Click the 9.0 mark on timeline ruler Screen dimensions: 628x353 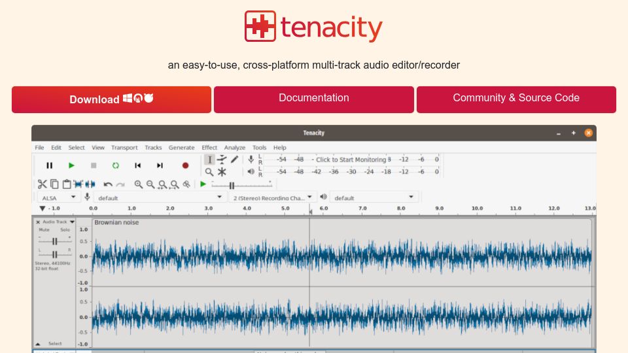(x=440, y=208)
